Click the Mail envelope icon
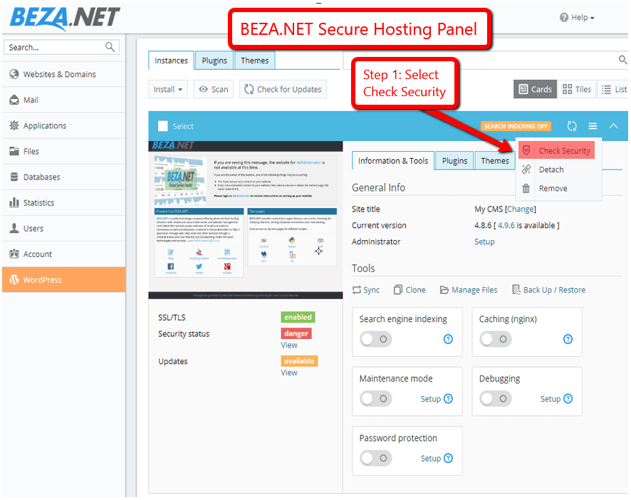Image resolution: width=631 pixels, height=500 pixels. click(14, 100)
